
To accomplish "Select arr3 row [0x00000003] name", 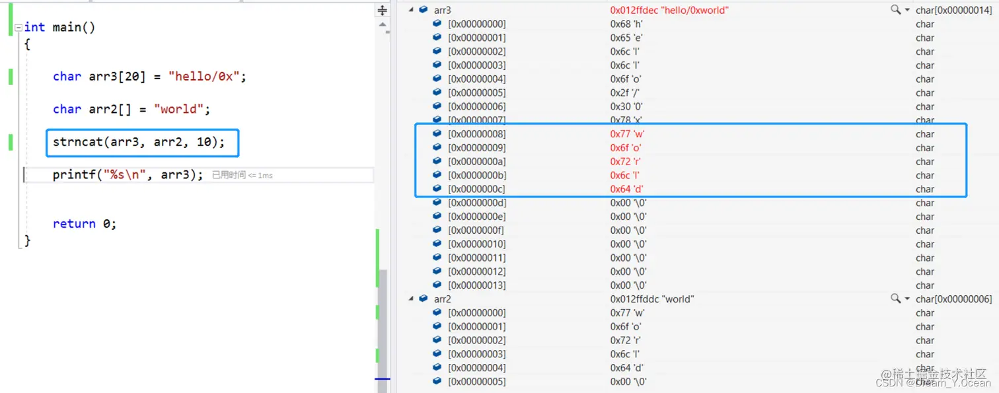I will point(476,65).
